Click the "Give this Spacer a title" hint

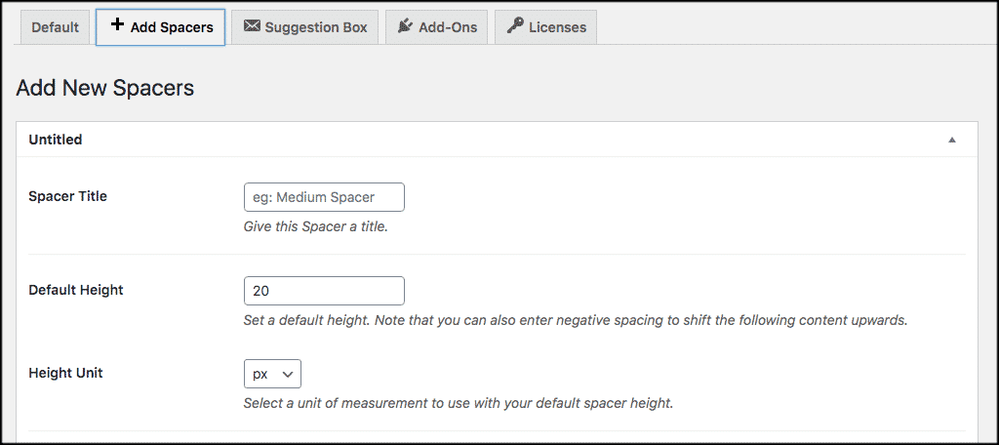(x=315, y=227)
